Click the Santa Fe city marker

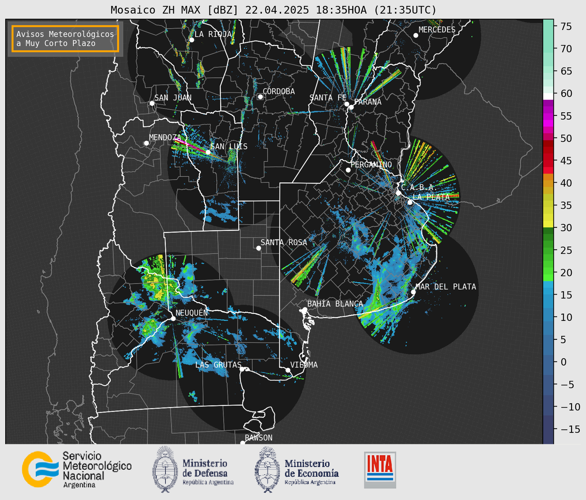click(347, 104)
